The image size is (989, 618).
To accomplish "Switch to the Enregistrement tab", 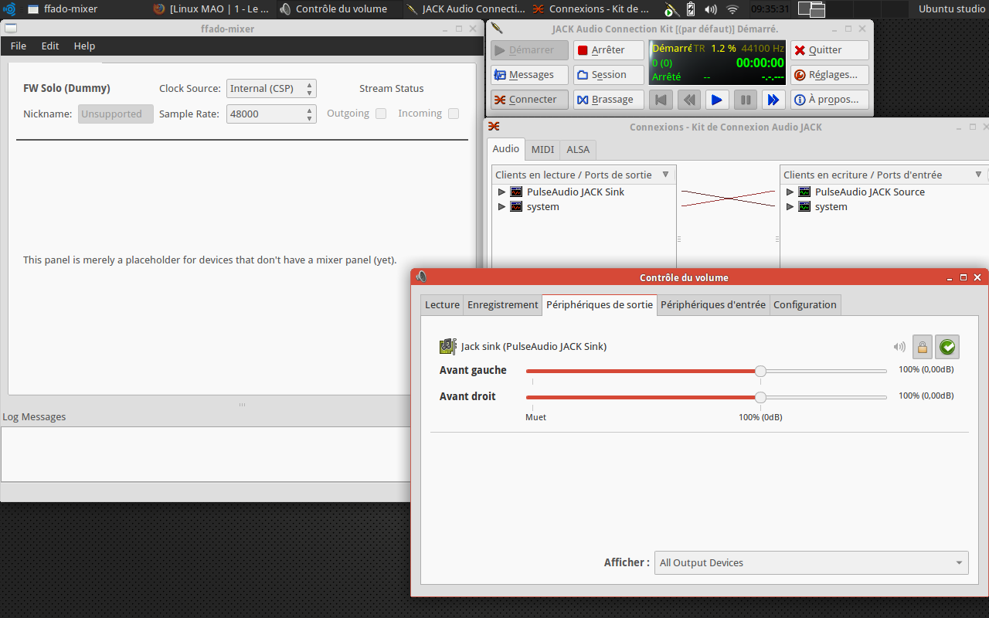I will (x=503, y=305).
